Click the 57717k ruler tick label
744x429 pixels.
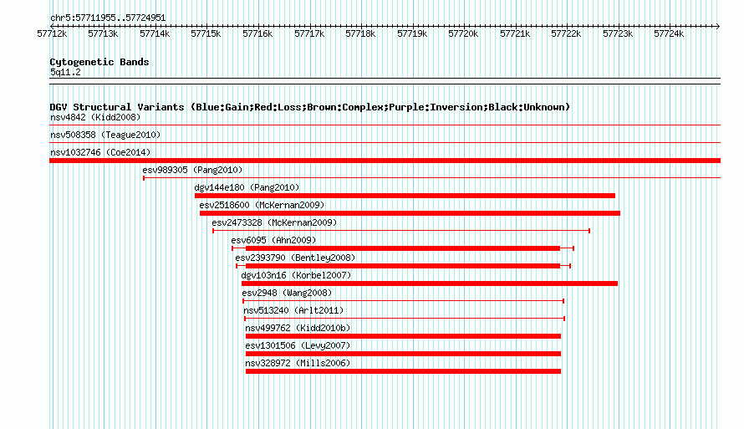(309, 33)
